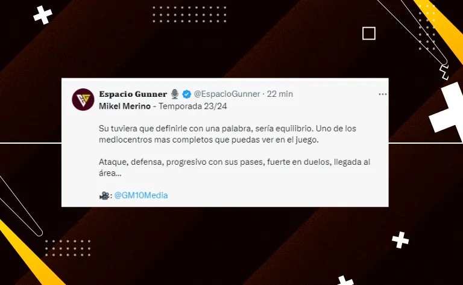
Task: Open the three-dot more options menu
Action: (382, 94)
